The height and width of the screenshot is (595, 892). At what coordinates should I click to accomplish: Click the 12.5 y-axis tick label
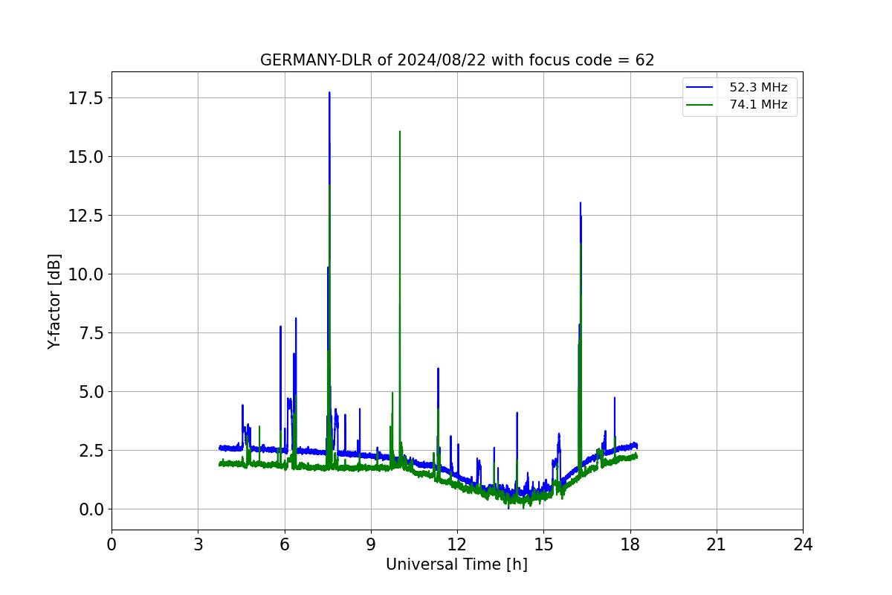pos(86,216)
